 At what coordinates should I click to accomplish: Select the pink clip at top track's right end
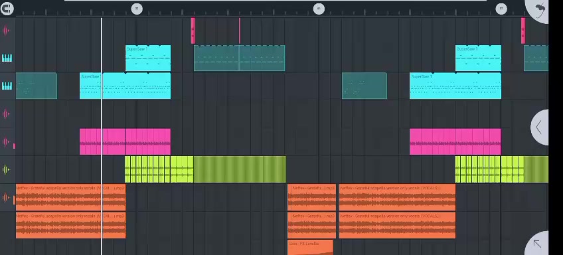tap(523, 31)
